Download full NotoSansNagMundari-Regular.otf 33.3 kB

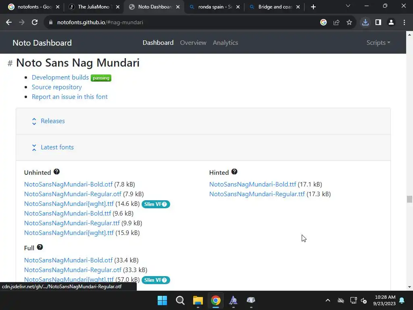click(x=73, y=270)
